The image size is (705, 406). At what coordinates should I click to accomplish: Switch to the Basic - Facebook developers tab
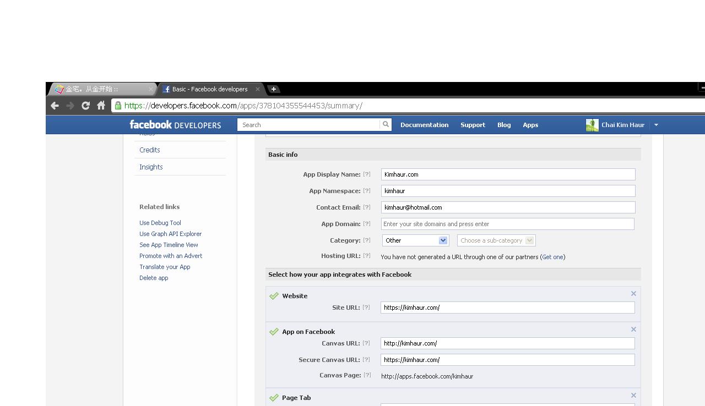pyautogui.click(x=209, y=89)
